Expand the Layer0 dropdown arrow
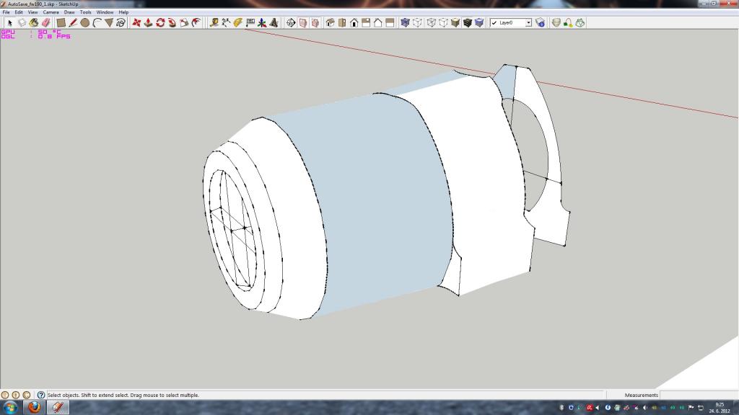 click(x=528, y=22)
